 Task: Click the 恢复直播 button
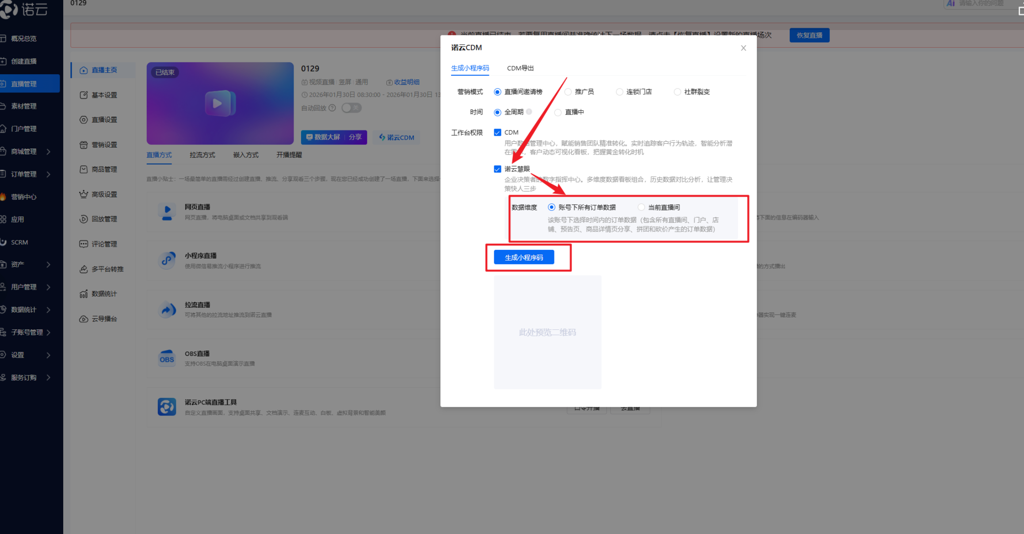[809, 35]
